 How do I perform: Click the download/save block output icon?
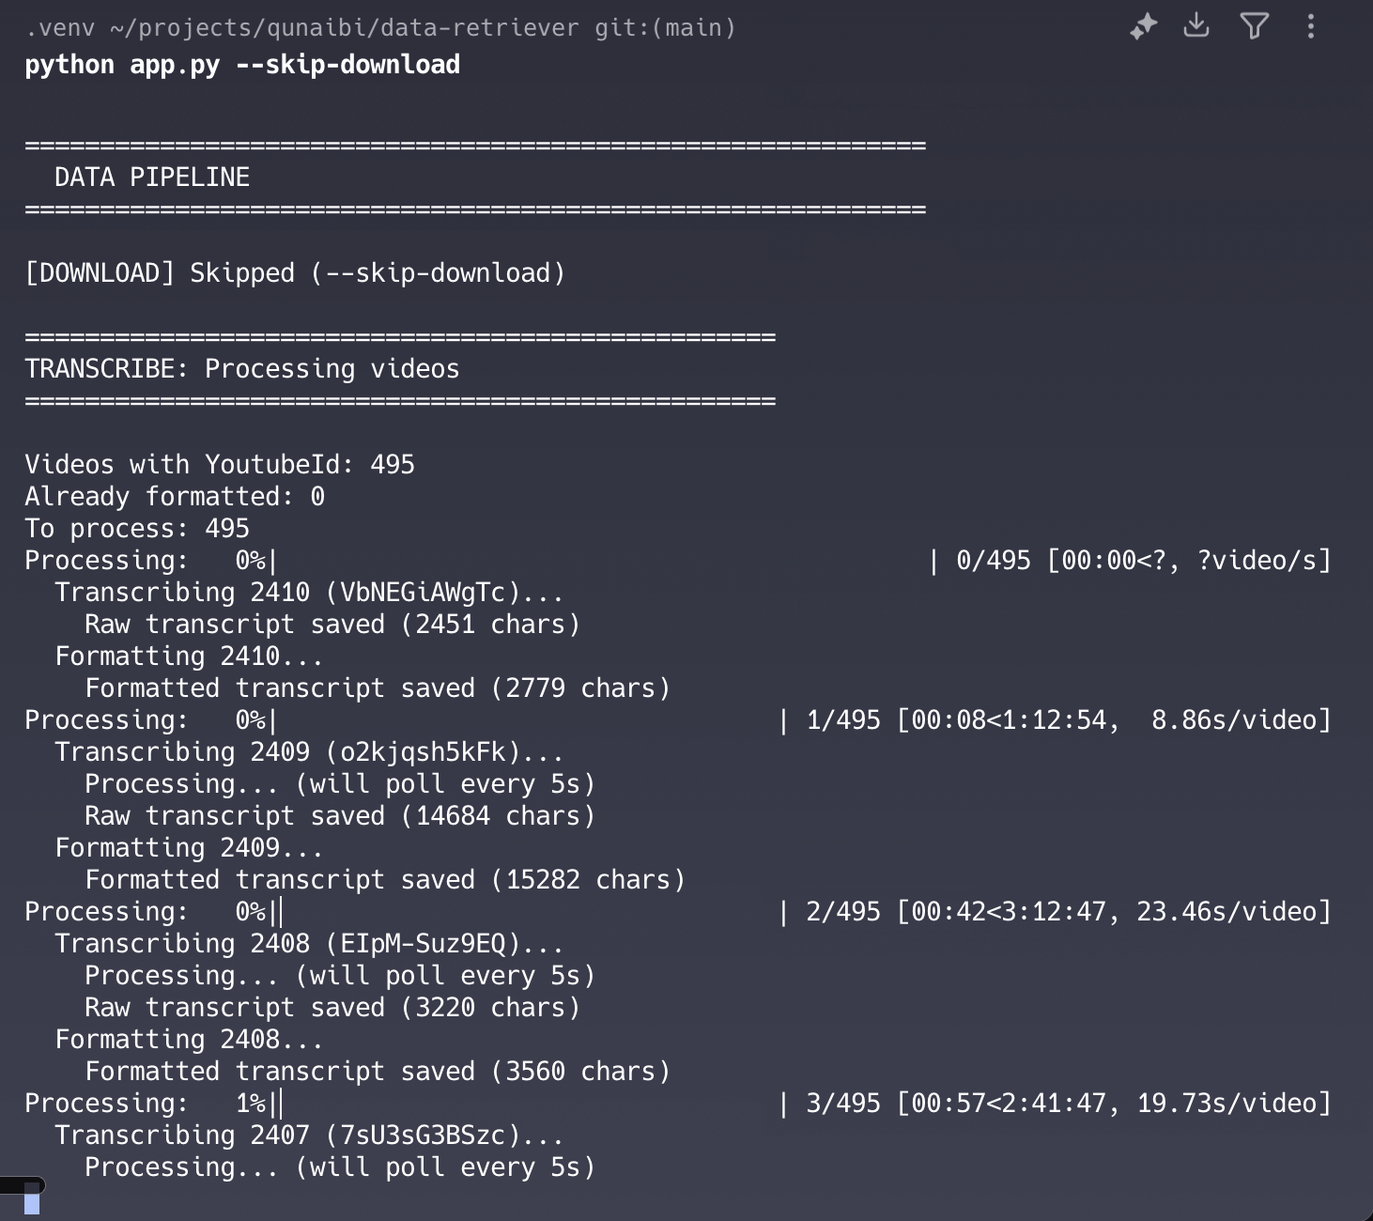[x=1196, y=25]
